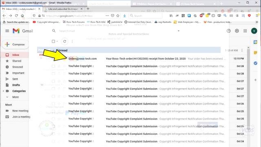Click Firefox search box
This screenshot has width=261, height=147.
[146, 16]
